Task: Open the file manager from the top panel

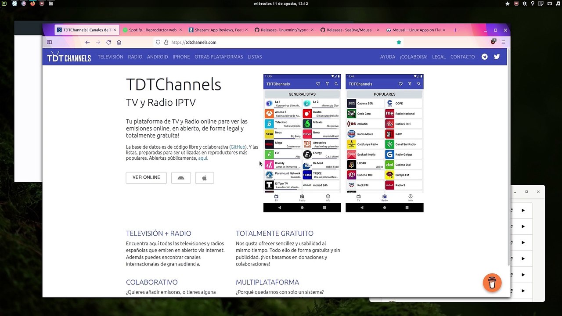Action: (x=51, y=4)
